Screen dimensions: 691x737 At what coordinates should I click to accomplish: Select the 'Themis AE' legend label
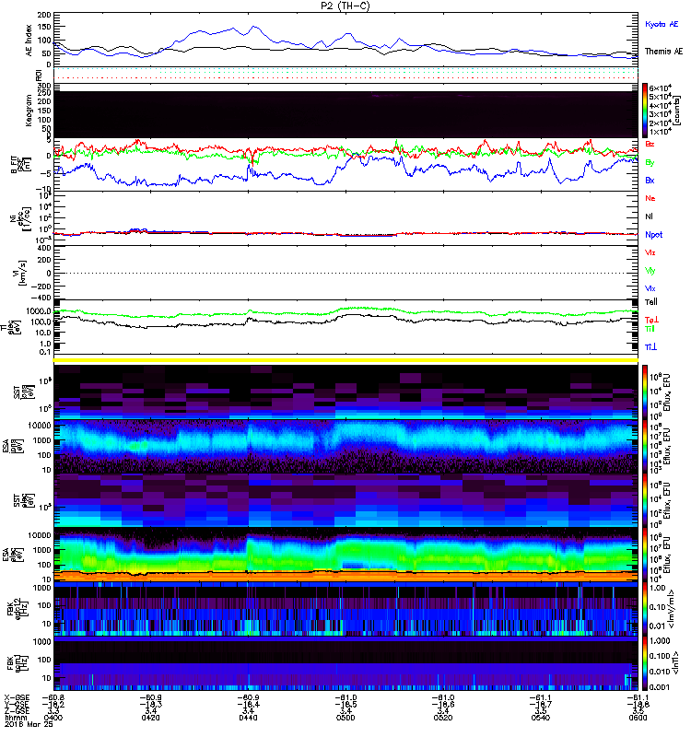(x=663, y=52)
